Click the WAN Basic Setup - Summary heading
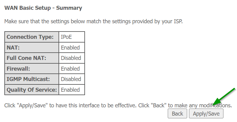This screenshot has width=237, height=122. (x=43, y=8)
